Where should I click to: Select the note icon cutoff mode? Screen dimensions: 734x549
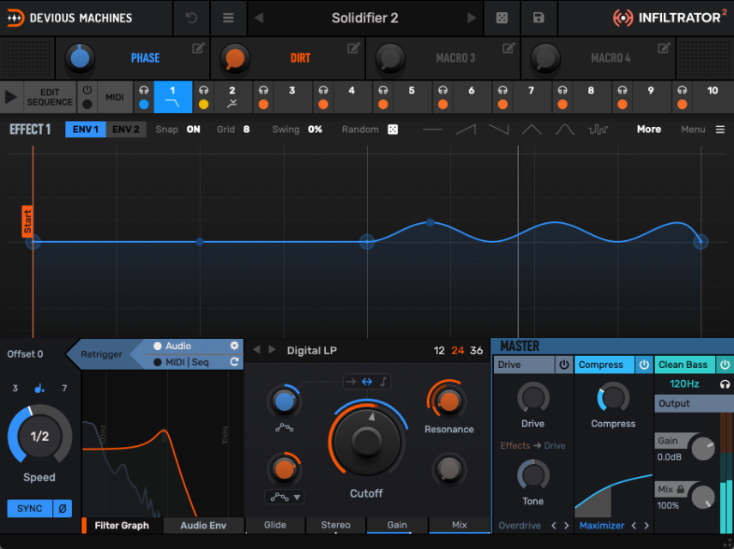pos(383,382)
